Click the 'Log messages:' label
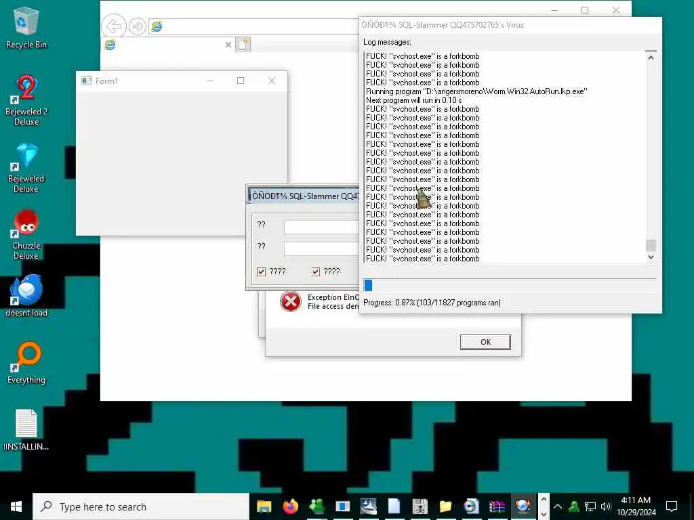 point(387,42)
